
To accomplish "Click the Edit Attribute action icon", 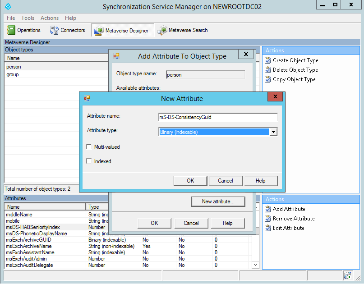I will click(268, 228).
